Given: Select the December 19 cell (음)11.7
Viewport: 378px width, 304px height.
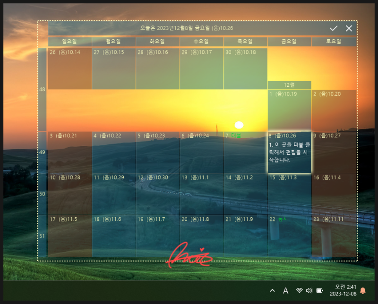Looking at the screenshot, I should coord(158,236).
